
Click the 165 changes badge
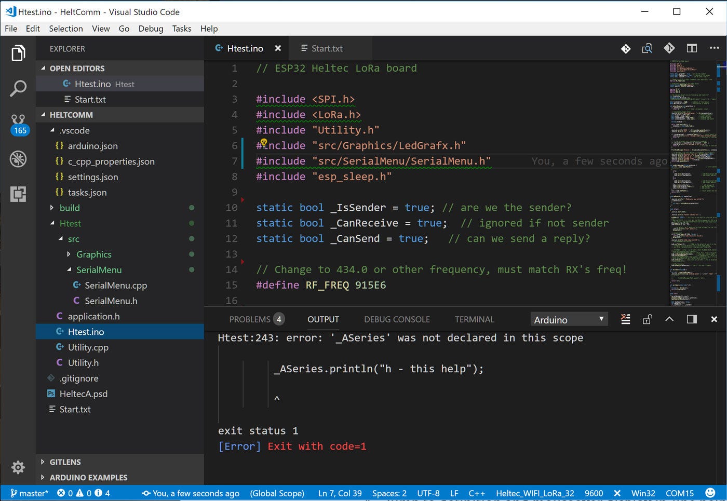pyautogui.click(x=20, y=130)
